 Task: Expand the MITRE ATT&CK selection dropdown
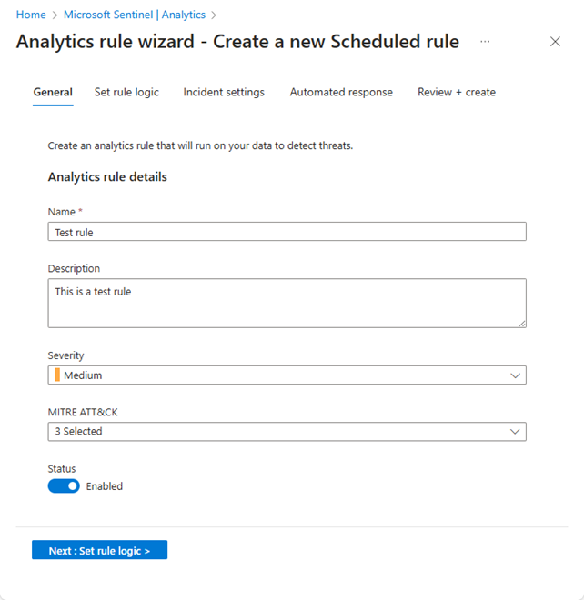click(x=287, y=432)
